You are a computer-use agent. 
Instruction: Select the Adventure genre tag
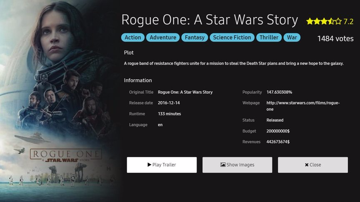[163, 37]
